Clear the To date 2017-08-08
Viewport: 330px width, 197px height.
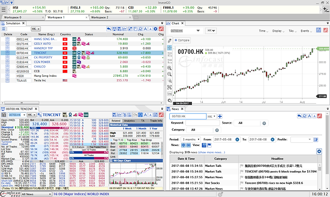click(x=272, y=140)
